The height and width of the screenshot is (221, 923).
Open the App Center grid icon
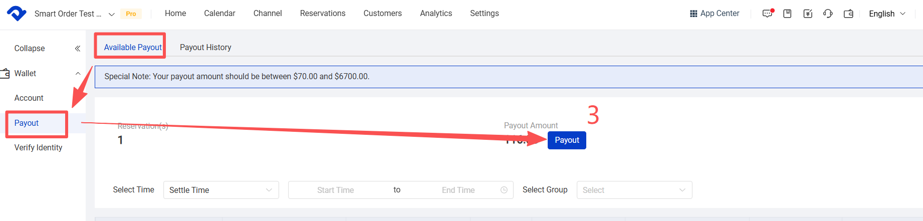pos(694,14)
